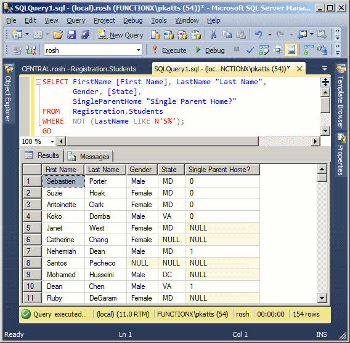
Task: Open the Object Explorer side panel
Action: 9,93
